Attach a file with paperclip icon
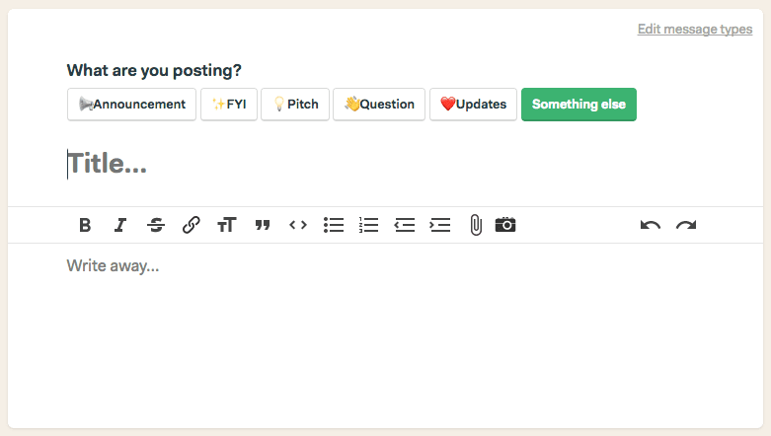This screenshot has height=436, width=771. click(476, 225)
